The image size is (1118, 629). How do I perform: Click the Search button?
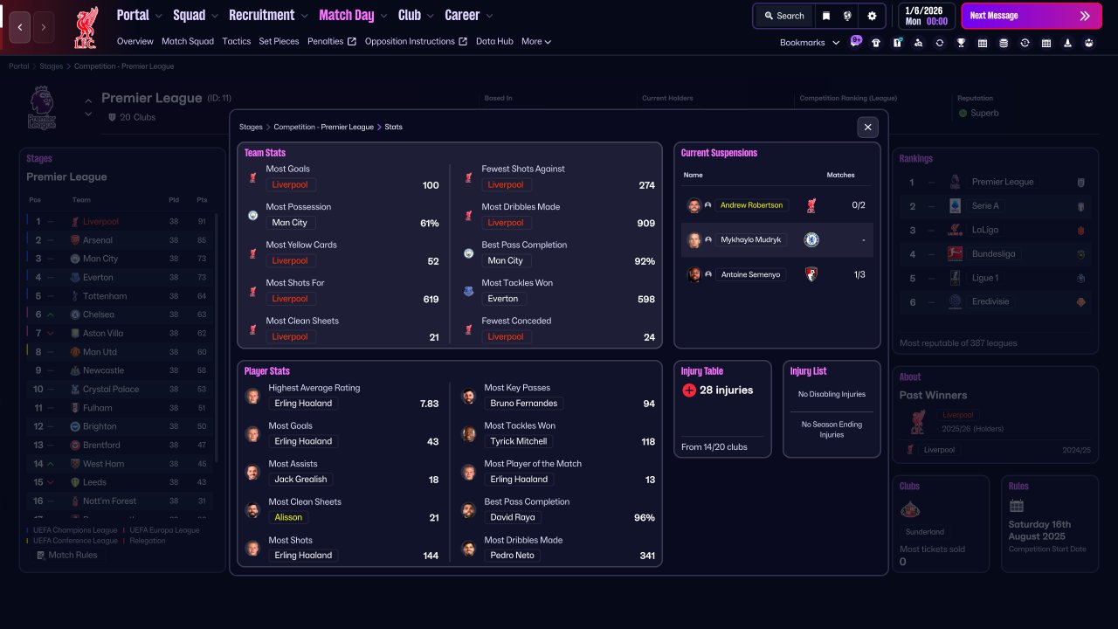[783, 16]
